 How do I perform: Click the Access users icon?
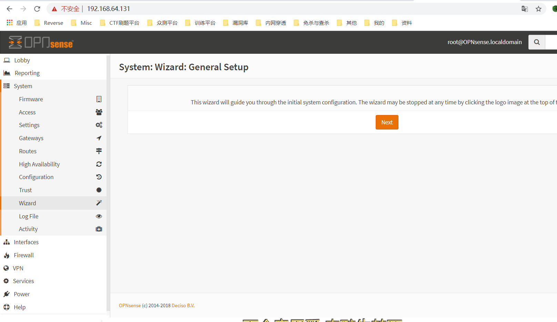99,112
